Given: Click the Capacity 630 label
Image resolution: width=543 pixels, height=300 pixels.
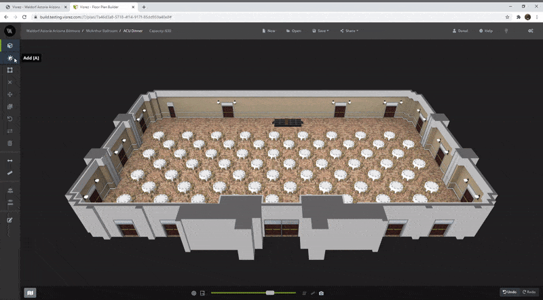Looking at the screenshot, I should pyautogui.click(x=160, y=31).
